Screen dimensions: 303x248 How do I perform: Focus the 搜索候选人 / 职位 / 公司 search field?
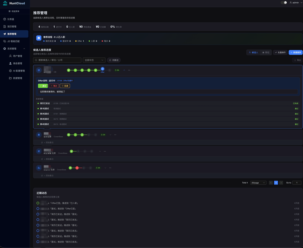tap(57, 60)
